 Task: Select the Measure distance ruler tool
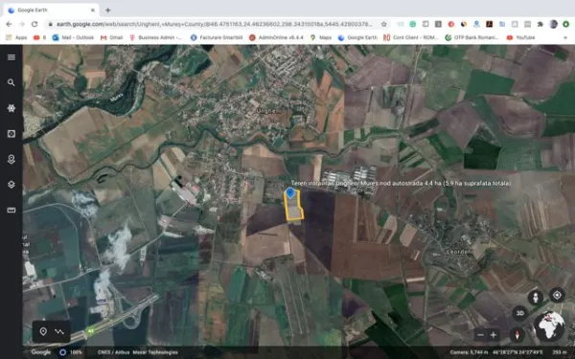coord(11,210)
